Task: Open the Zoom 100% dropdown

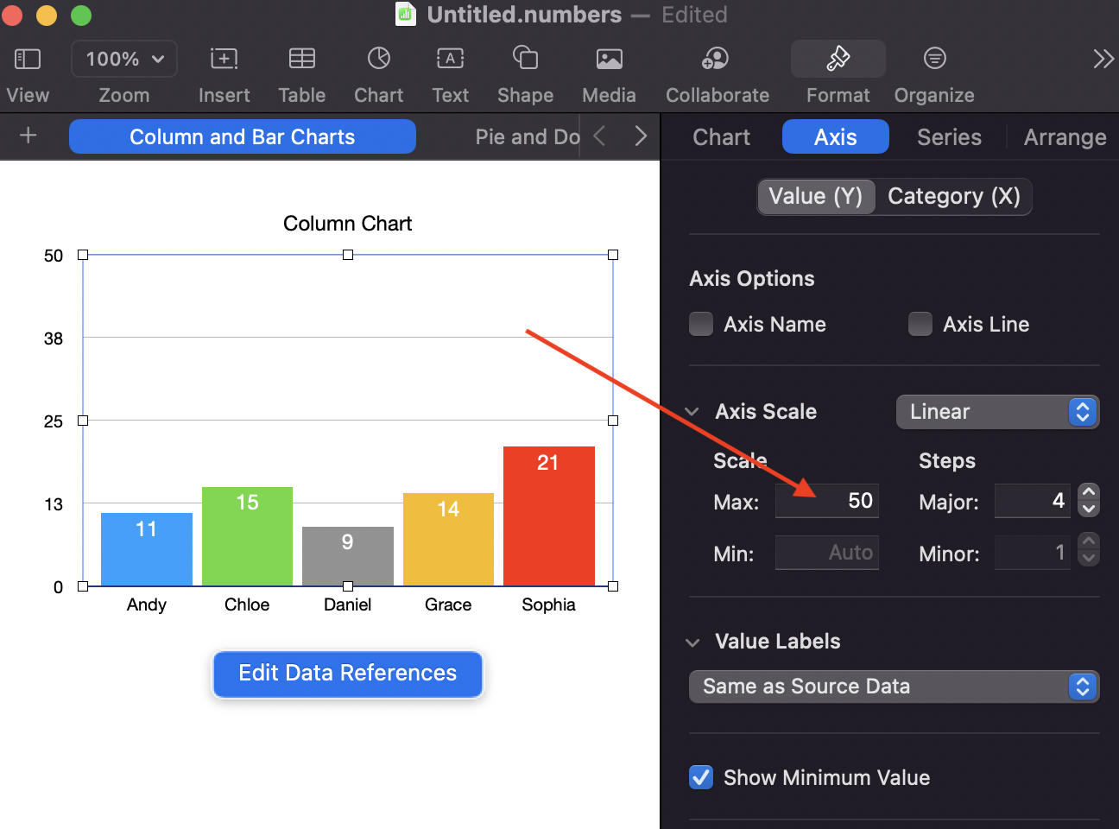Action: coord(124,59)
